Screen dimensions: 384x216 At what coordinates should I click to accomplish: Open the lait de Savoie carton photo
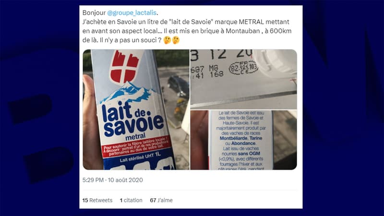(136, 109)
